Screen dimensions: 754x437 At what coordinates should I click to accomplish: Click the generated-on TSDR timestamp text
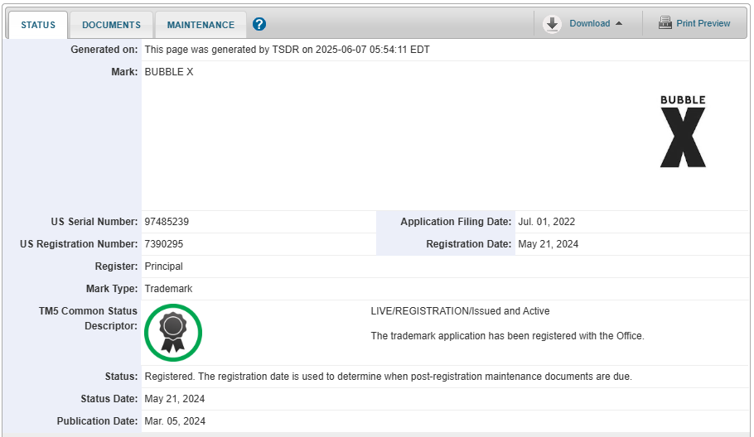(287, 50)
